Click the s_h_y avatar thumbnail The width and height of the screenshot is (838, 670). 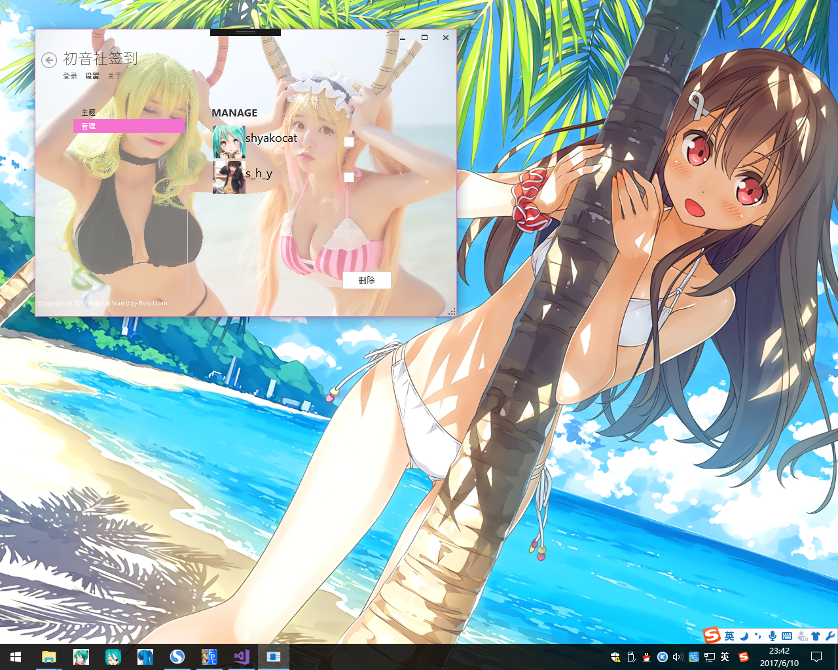coord(229,177)
